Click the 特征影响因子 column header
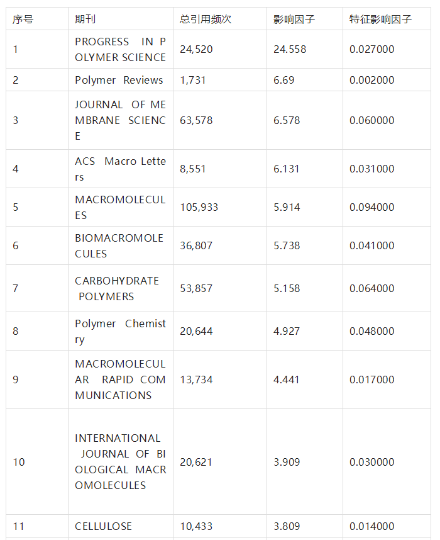 click(x=387, y=19)
